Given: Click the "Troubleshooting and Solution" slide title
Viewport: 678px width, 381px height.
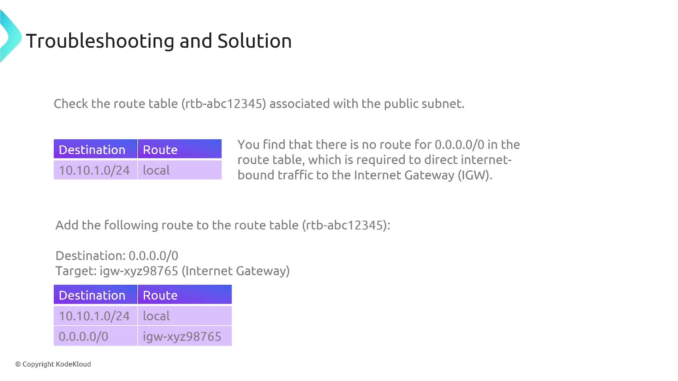Looking at the screenshot, I should [159, 41].
